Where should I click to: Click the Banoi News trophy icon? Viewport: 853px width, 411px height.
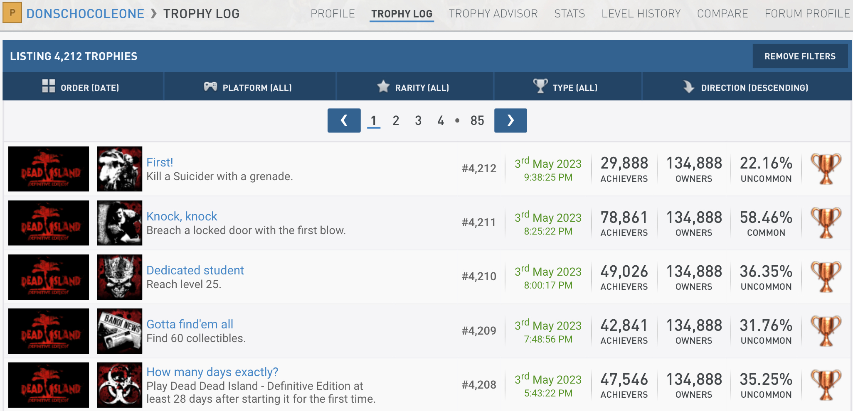120,331
